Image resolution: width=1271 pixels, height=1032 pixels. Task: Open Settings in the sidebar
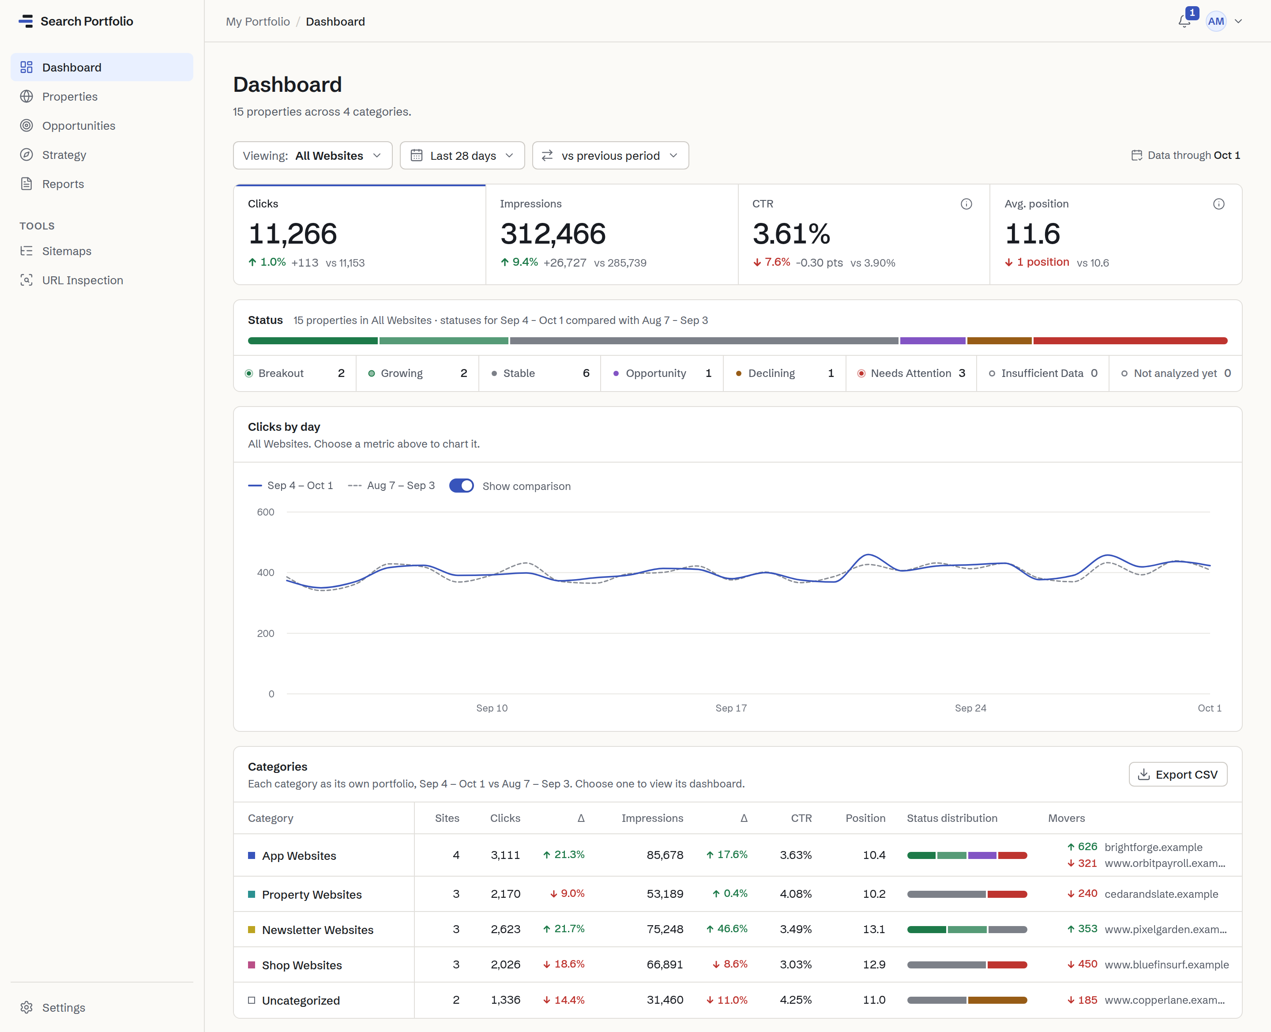pos(102,1007)
